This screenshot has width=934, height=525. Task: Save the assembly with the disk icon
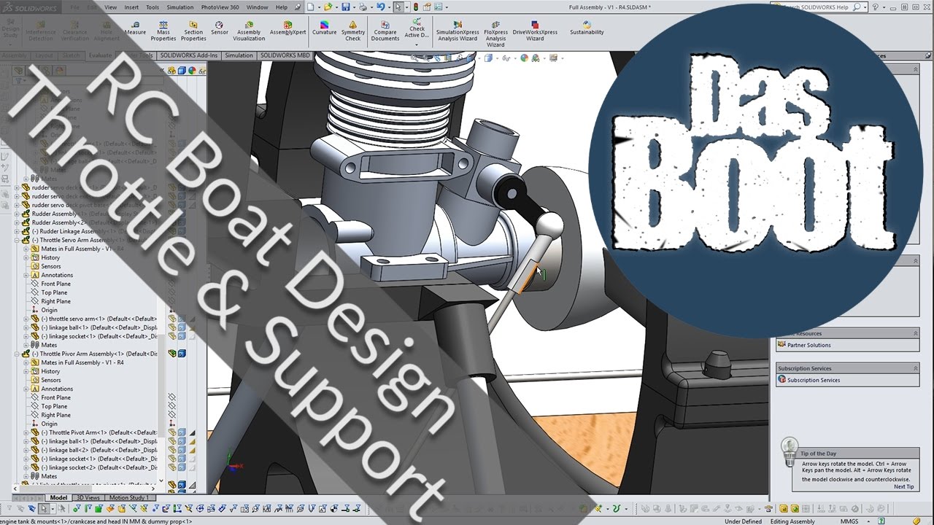tap(346, 7)
